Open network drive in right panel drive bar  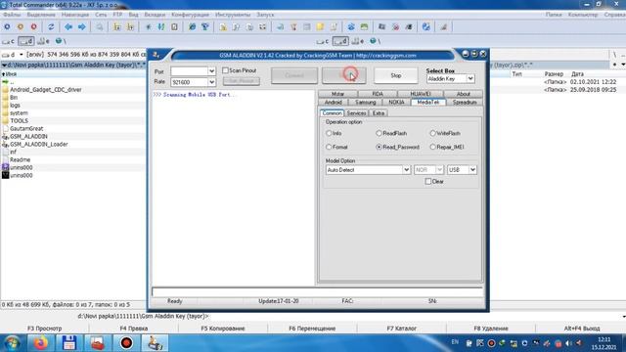(375, 41)
